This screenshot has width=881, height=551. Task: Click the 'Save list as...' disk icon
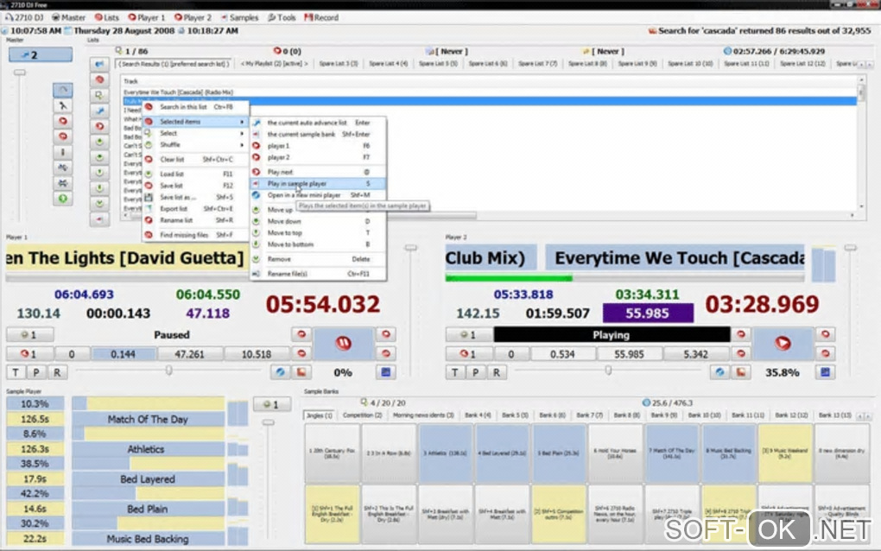coord(149,198)
